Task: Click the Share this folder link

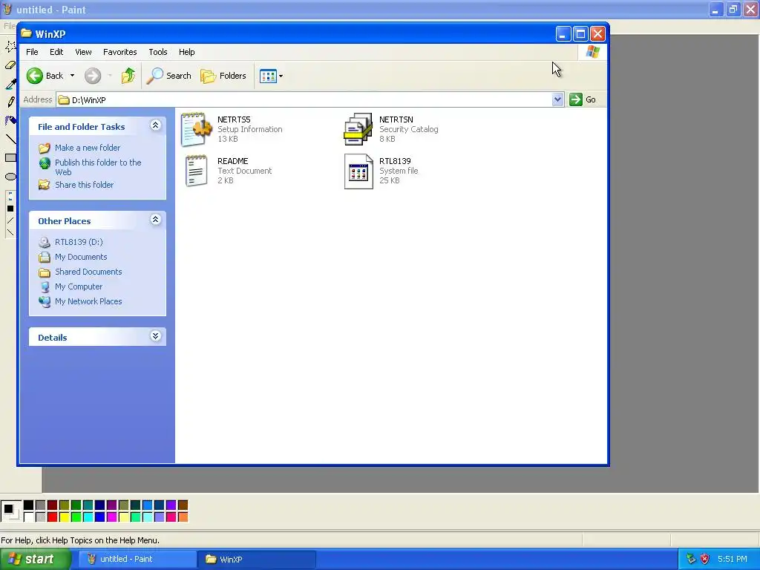Action: click(x=85, y=185)
